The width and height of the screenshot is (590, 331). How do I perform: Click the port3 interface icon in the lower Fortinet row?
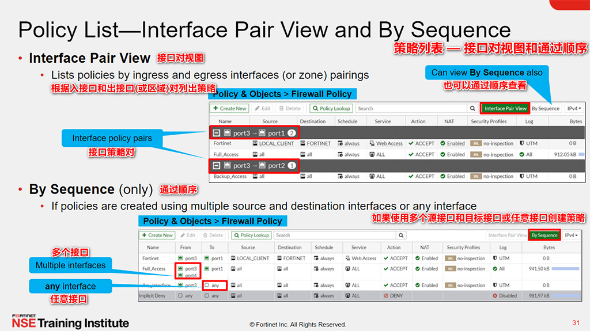(x=180, y=258)
